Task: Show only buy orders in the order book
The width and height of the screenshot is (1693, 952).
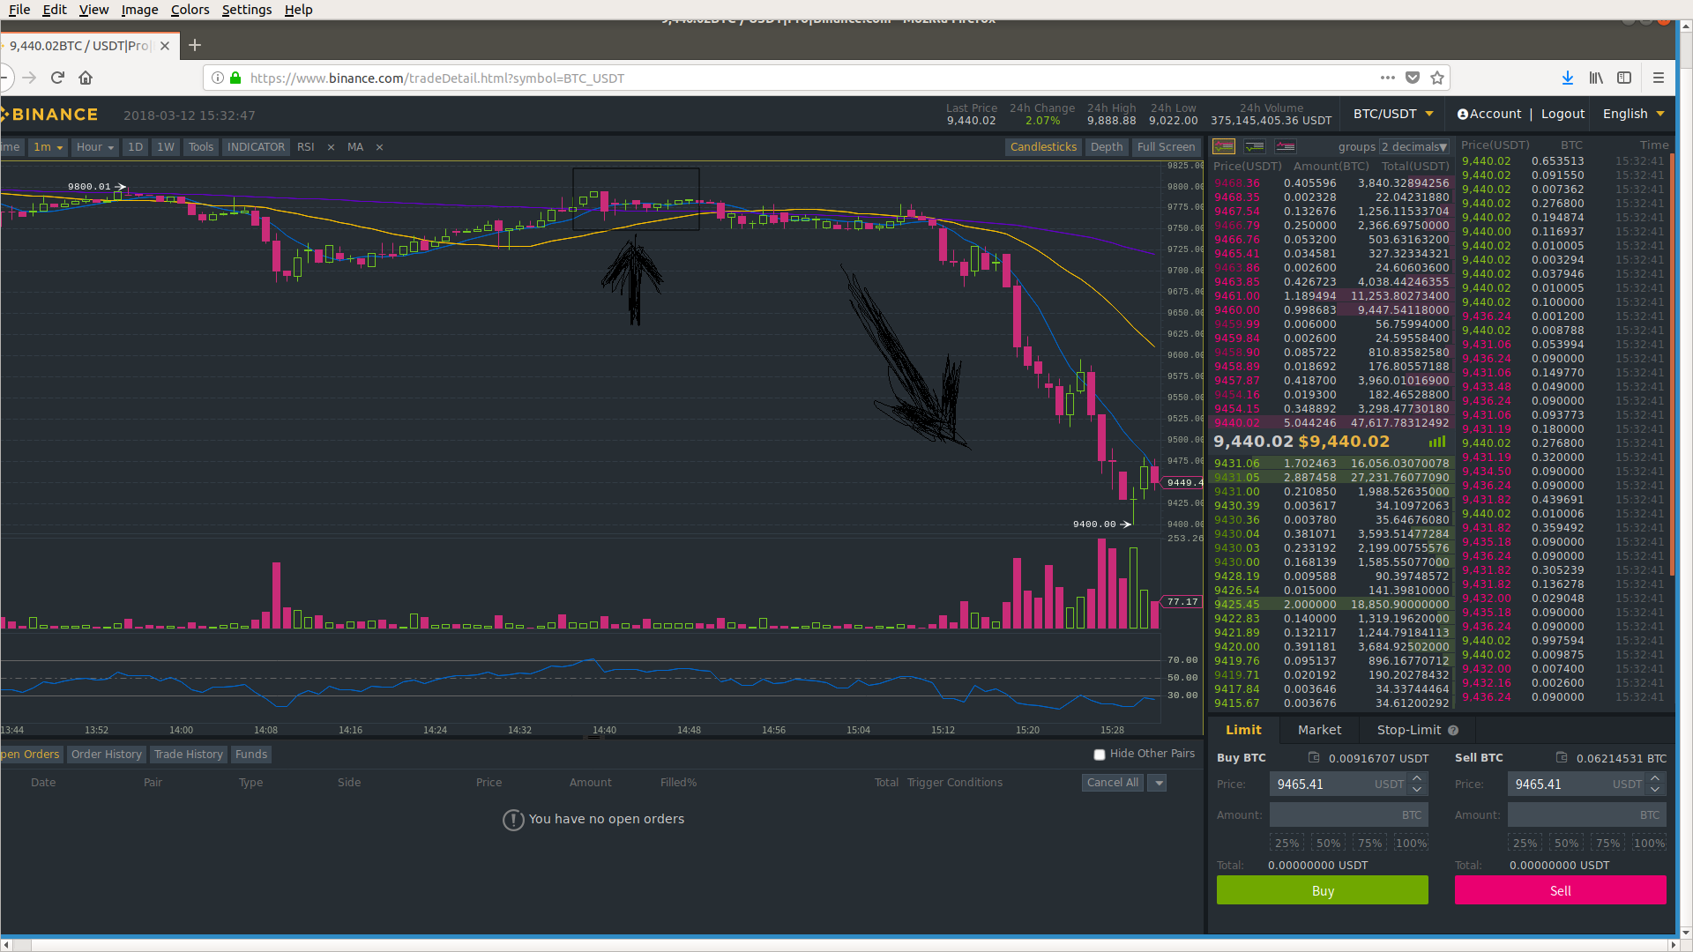Action: coord(1255,146)
